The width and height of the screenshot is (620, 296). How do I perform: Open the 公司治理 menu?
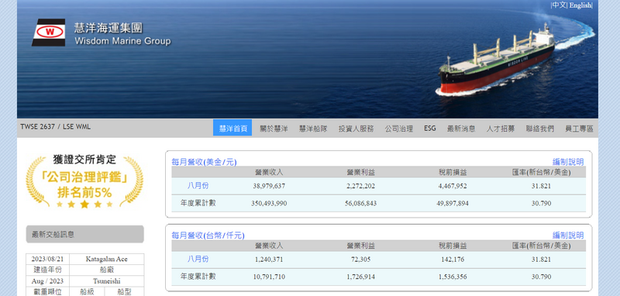click(x=399, y=129)
